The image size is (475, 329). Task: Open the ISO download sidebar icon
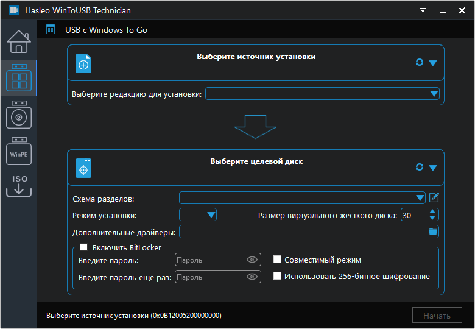tap(18, 186)
